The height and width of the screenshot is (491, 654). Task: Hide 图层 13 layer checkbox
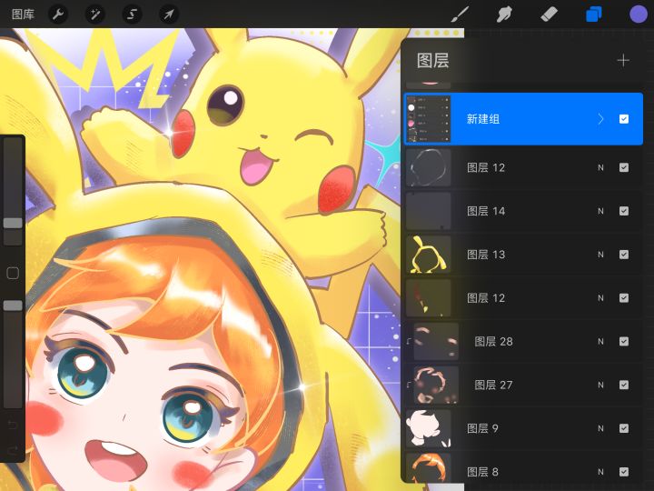623,255
